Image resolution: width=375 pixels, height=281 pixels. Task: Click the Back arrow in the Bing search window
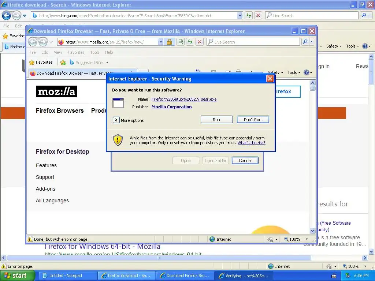[7, 16]
